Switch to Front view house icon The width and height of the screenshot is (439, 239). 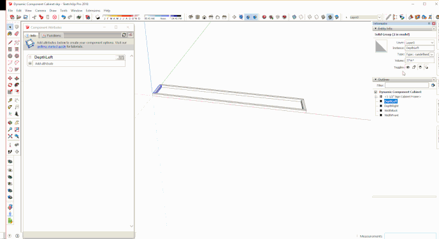tap(204, 17)
